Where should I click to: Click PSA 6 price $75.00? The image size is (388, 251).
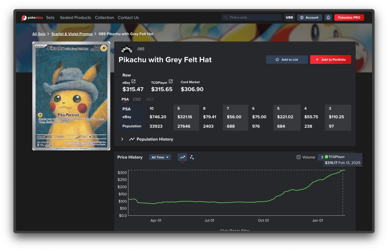click(x=259, y=117)
